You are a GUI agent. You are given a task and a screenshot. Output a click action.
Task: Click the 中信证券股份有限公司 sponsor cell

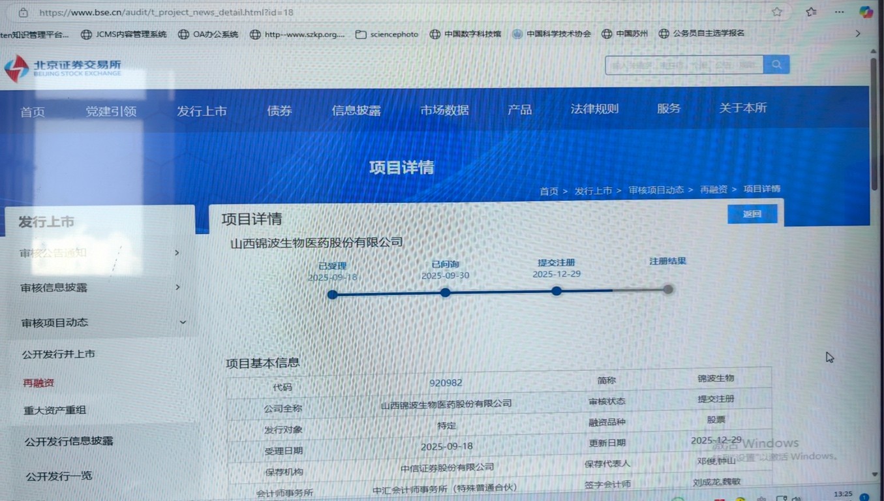[x=447, y=467]
